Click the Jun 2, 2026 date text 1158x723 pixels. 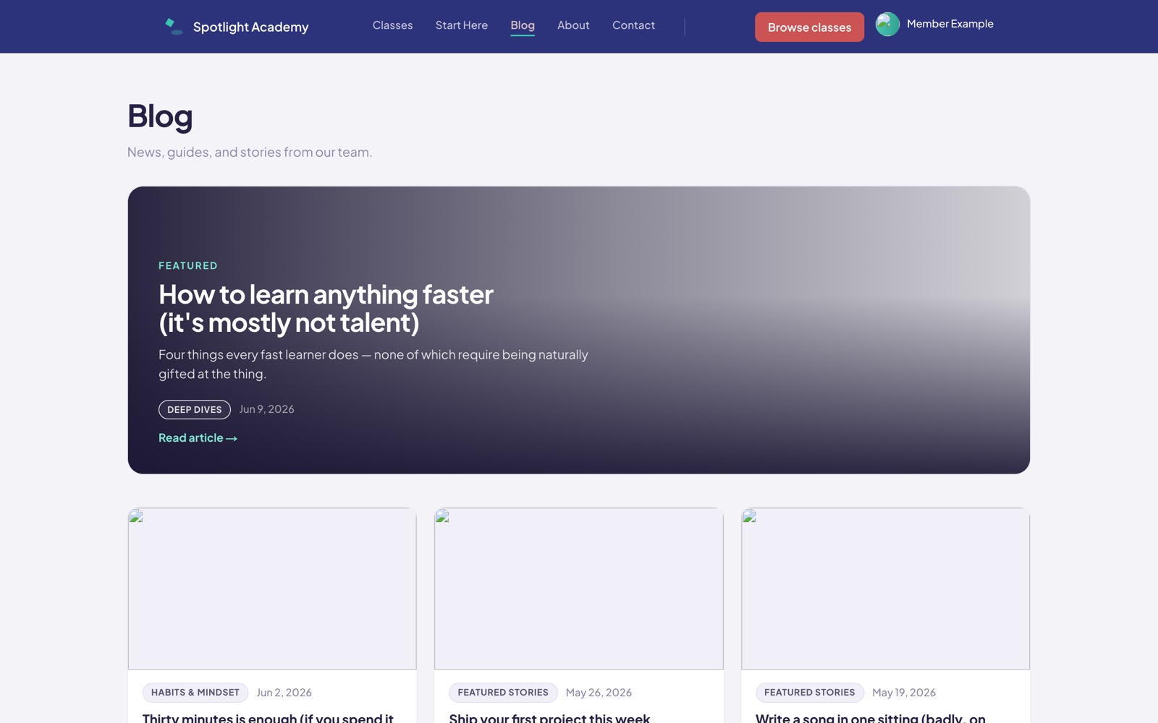point(284,693)
